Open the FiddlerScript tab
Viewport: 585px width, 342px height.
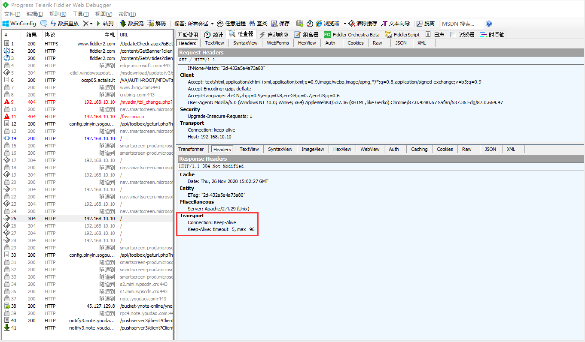coord(402,34)
